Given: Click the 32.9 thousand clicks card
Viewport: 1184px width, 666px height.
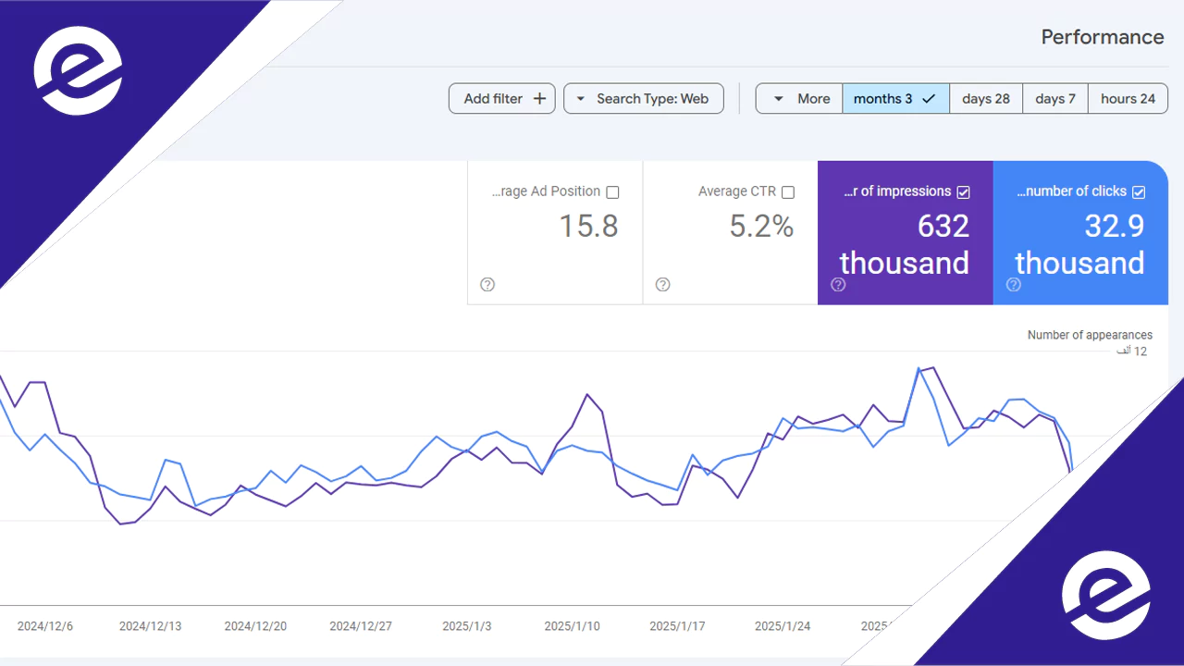Looking at the screenshot, I should 1080,233.
